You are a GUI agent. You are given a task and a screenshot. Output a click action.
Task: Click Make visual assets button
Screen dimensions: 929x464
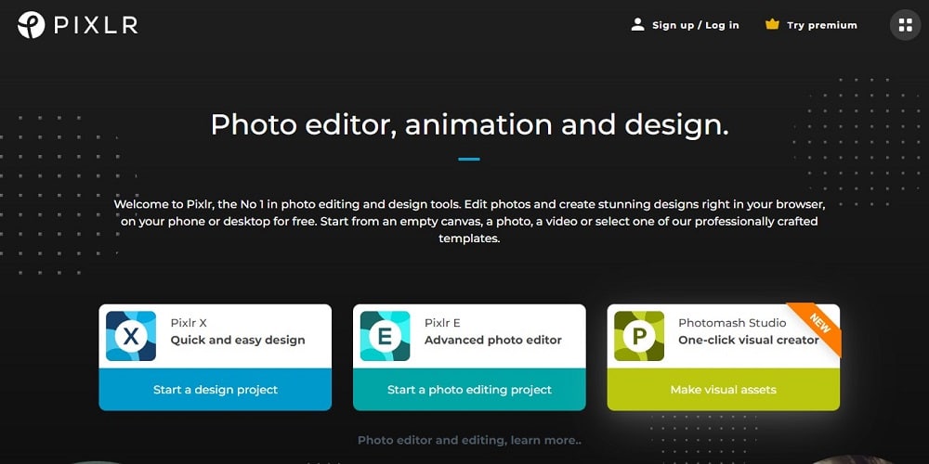(724, 390)
